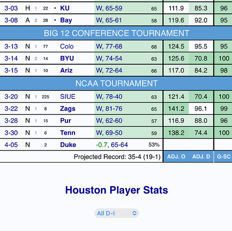Click the G-SC column header
232x231 pixels.
224,157
